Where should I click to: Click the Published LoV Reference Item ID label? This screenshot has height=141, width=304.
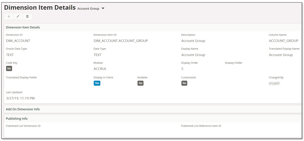click(x=201, y=126)
